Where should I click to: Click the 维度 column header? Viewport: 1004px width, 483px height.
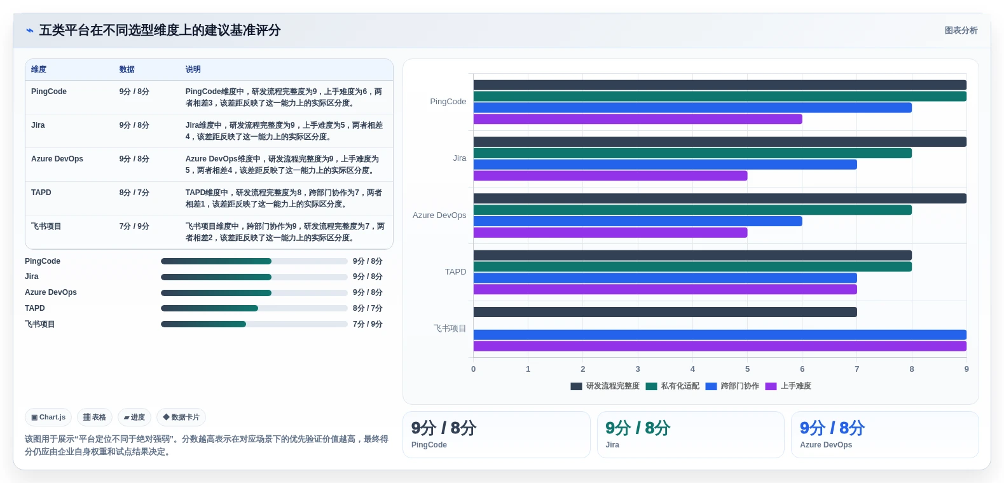click(x=39, y=69)
